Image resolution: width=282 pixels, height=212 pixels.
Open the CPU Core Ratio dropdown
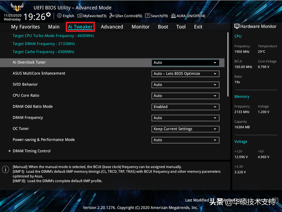pos(186,96)
